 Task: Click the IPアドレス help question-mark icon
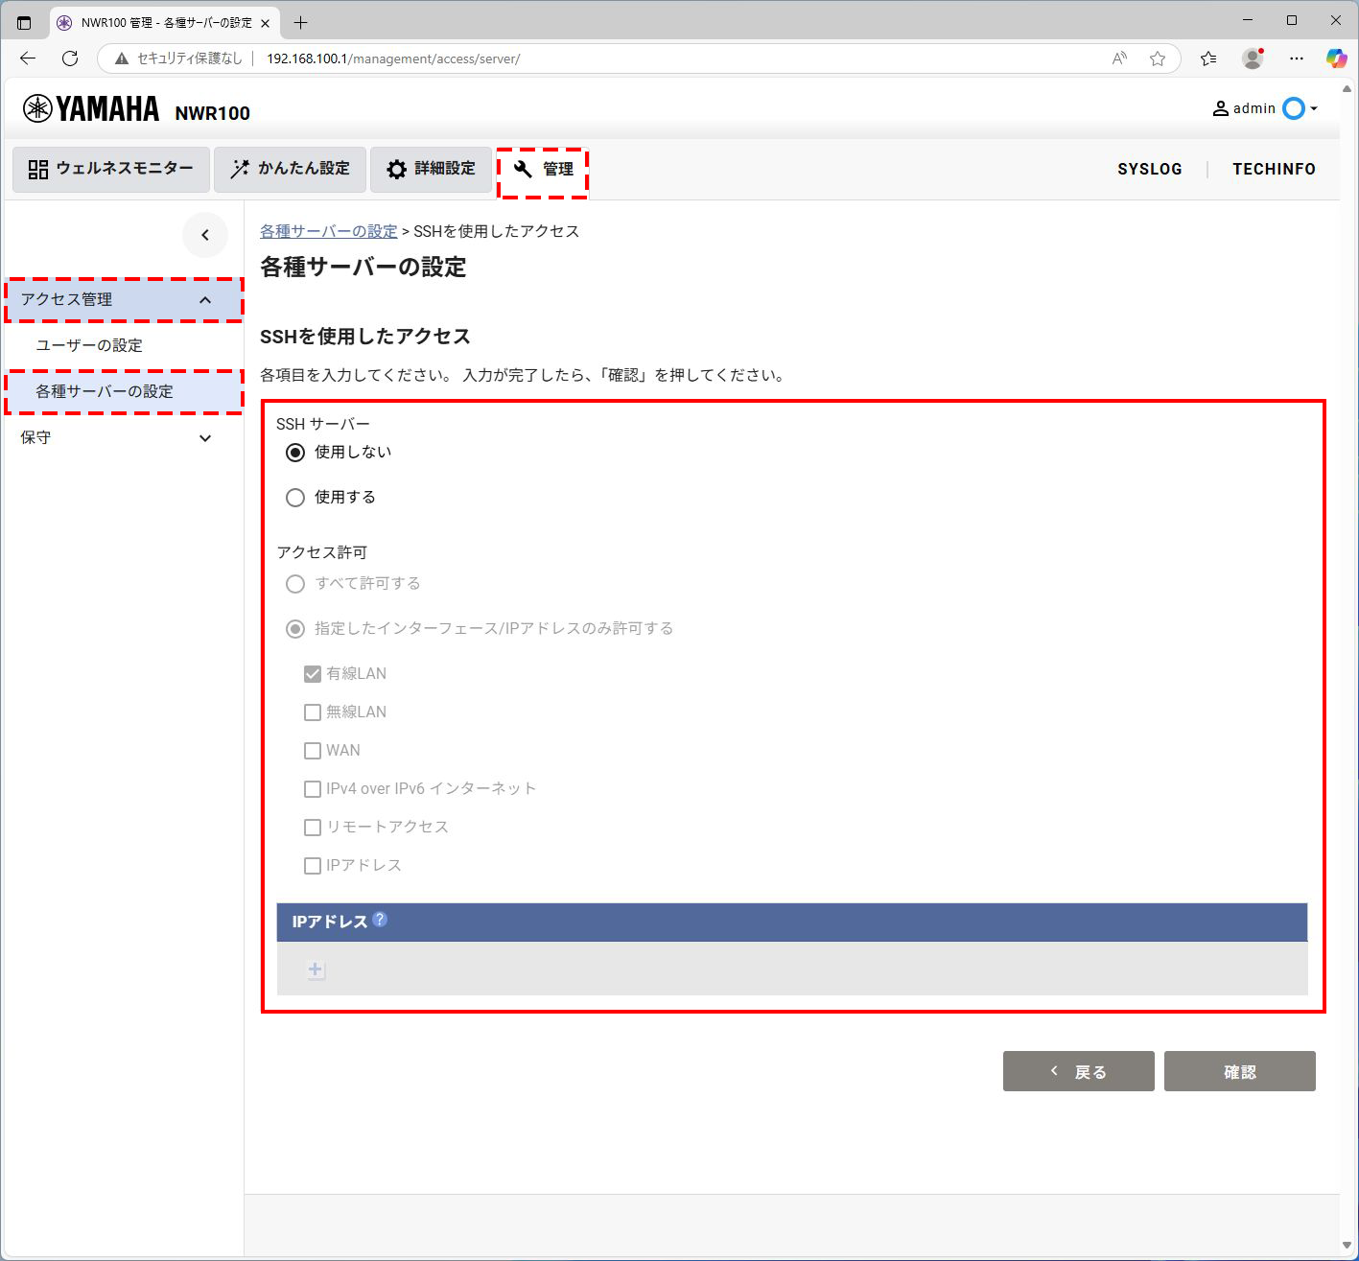pyautogui.click(x=381, y=920)
